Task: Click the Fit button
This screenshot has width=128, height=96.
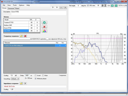Action: coord(65,7)
